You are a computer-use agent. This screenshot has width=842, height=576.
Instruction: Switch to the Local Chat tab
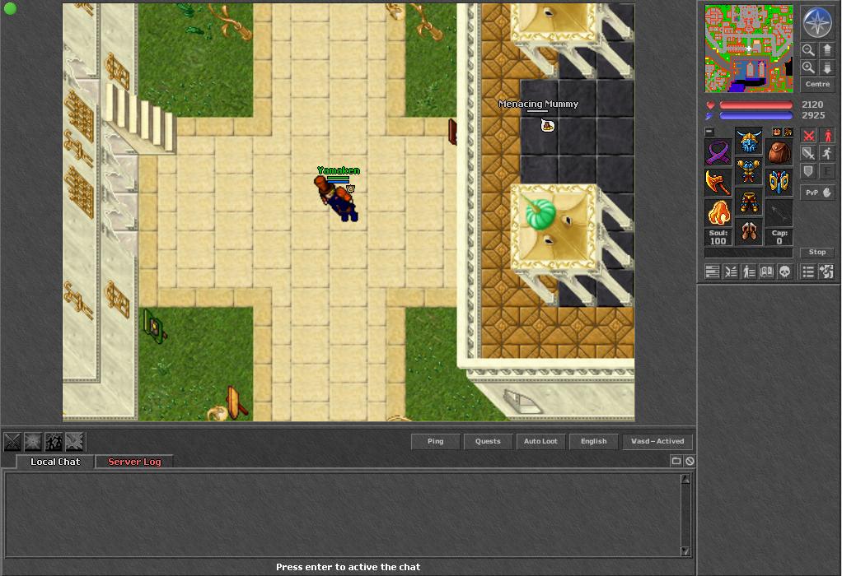click(55, 462)
